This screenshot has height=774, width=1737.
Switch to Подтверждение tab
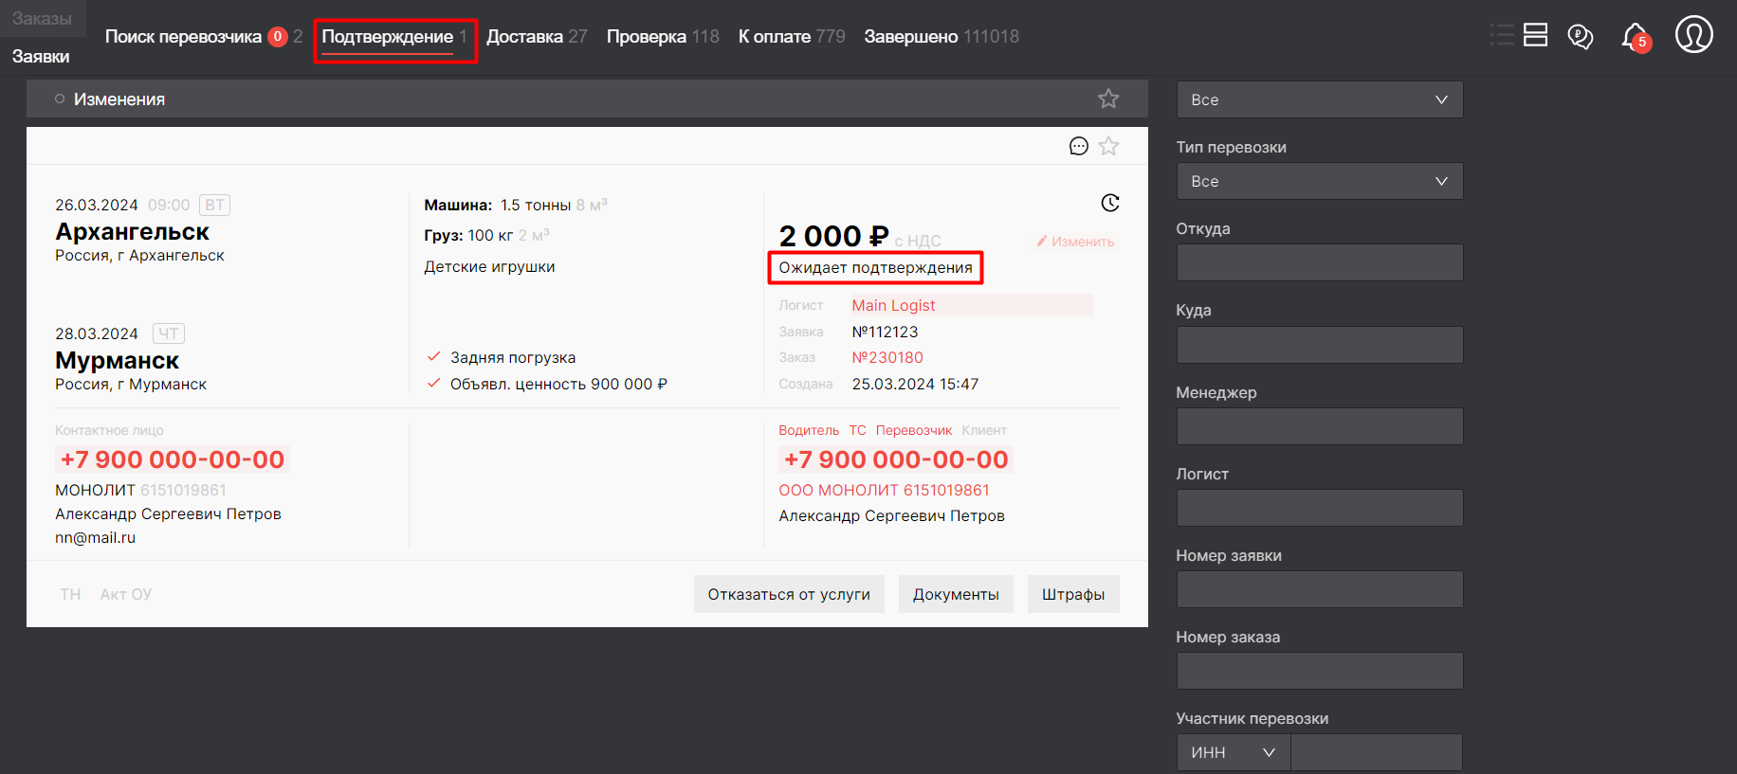point(388,36)
